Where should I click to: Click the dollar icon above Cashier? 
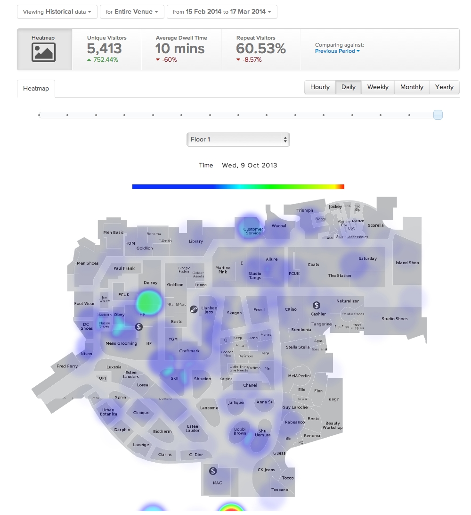316,306
